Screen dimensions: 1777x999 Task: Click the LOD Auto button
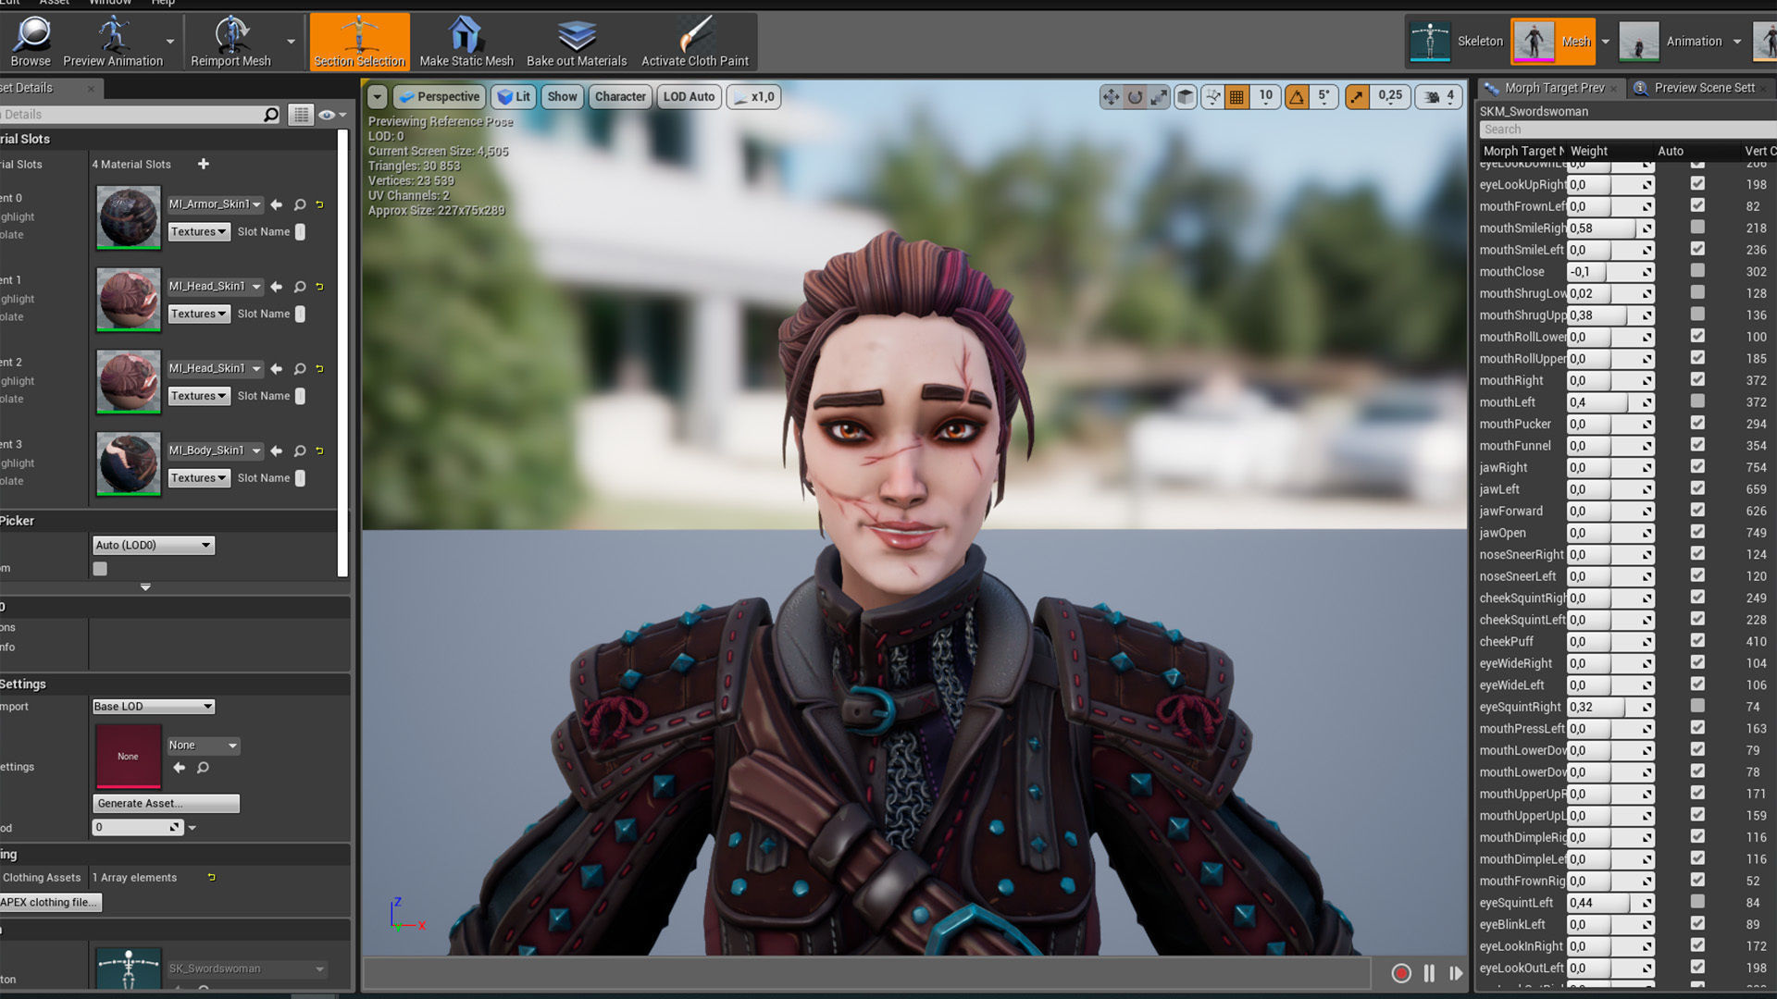tap(689, 96)
